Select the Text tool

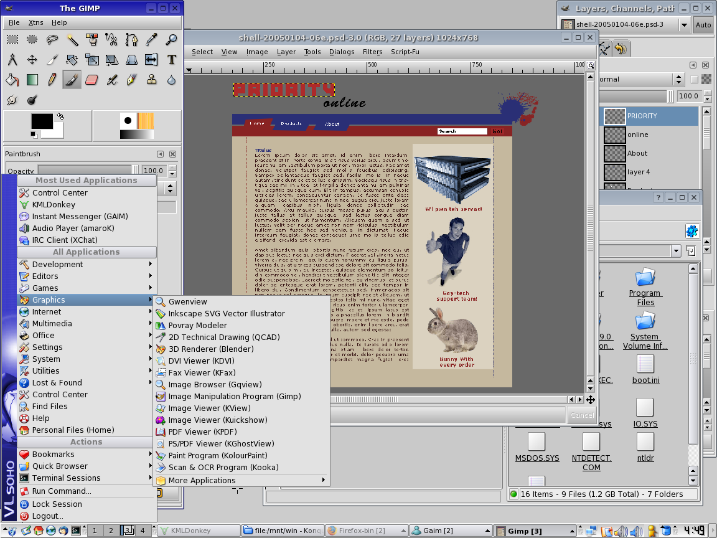tap(172, 60)
